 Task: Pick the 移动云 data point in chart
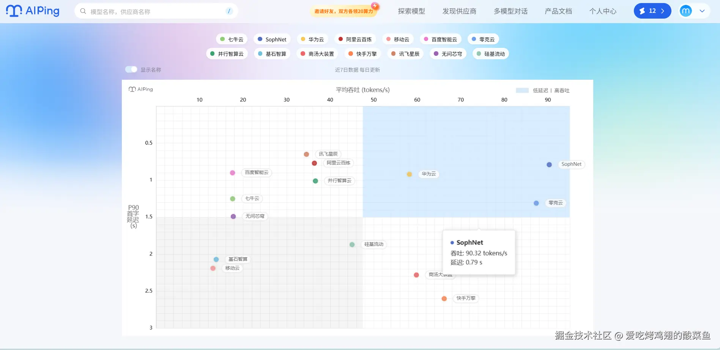pos(213,268)
